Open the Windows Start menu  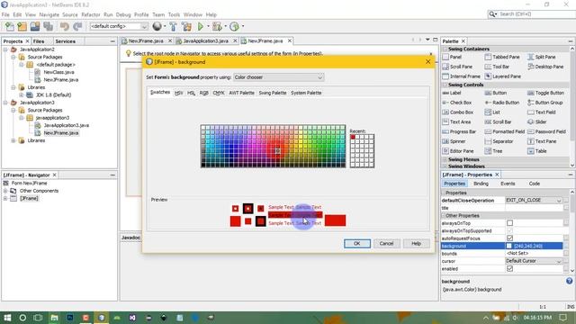(7, 318)
